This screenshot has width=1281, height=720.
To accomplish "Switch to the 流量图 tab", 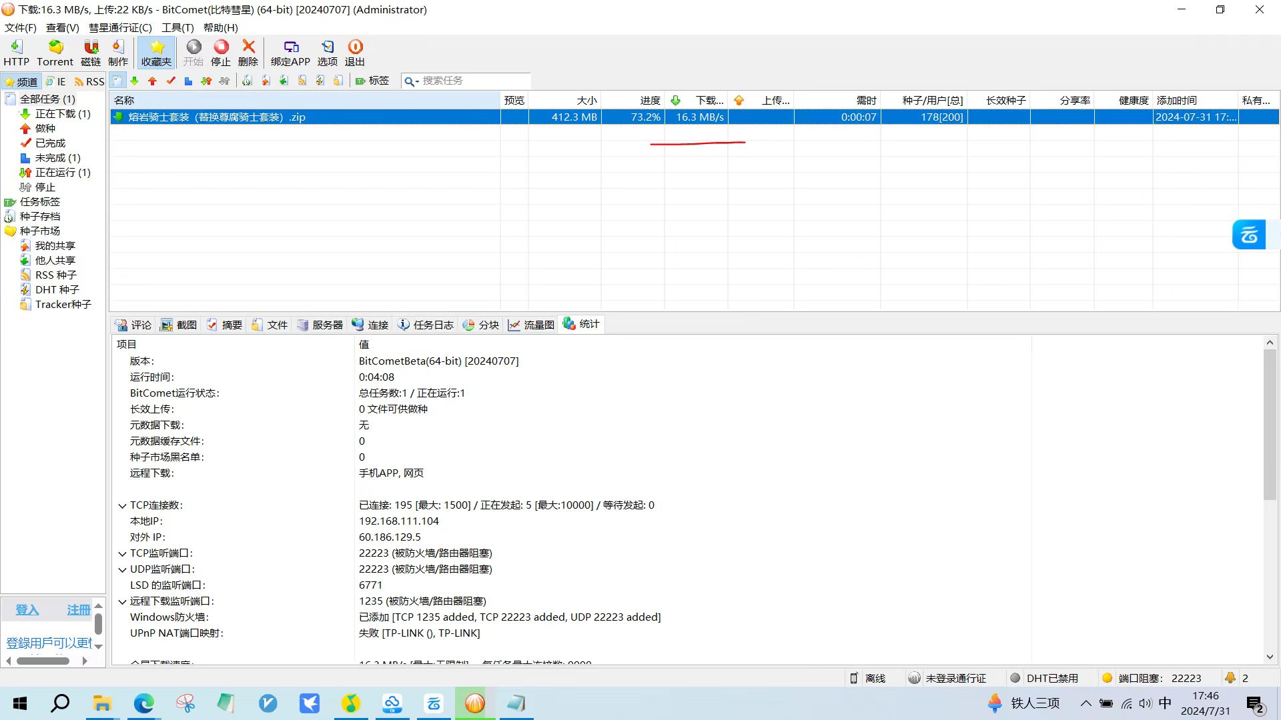I will (532, 325).
